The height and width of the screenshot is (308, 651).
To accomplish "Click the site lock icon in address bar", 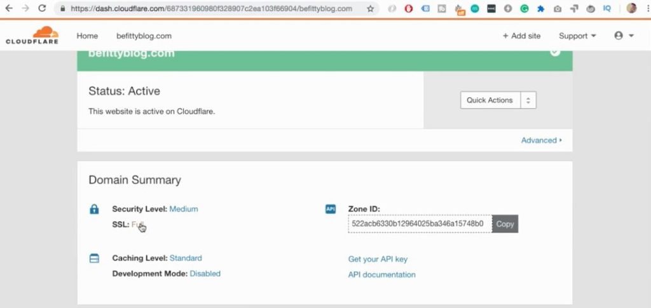I will [63, 9].
